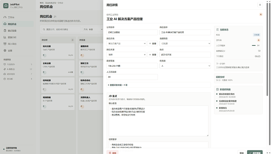Image resolution: width=271 pixels, height=154 pixels.
Task: Click 新增 next to 岗位方向
Action: (x=152, y=43)
